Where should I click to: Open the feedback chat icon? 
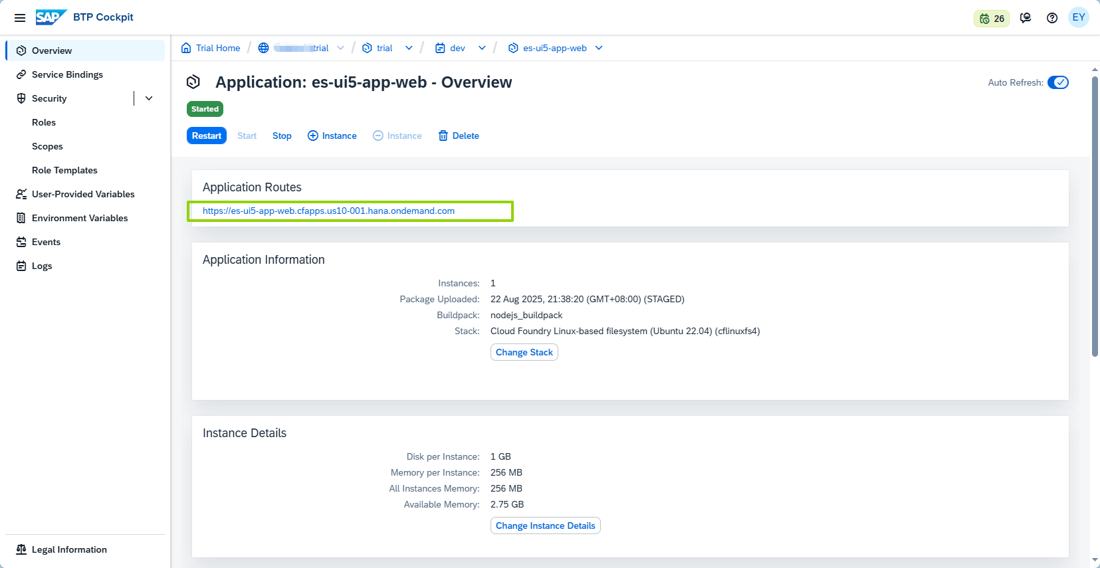[1026, 18]
